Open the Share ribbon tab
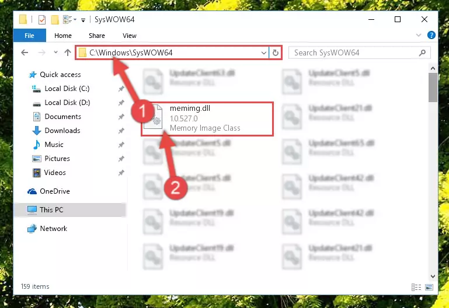Image resolution: width=449 pixels, height=308 pixels. pos(97,36)
